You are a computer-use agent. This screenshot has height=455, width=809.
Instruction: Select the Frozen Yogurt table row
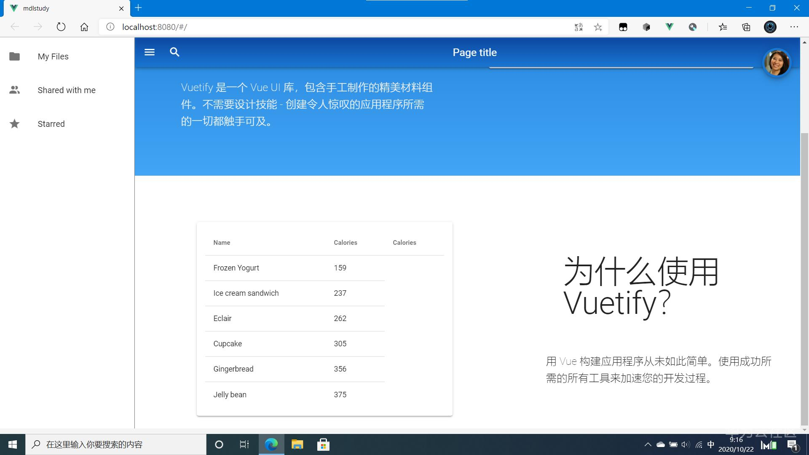point(236,268)
